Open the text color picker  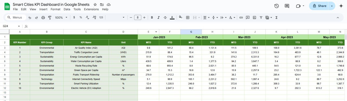click(x=172, y=18)
